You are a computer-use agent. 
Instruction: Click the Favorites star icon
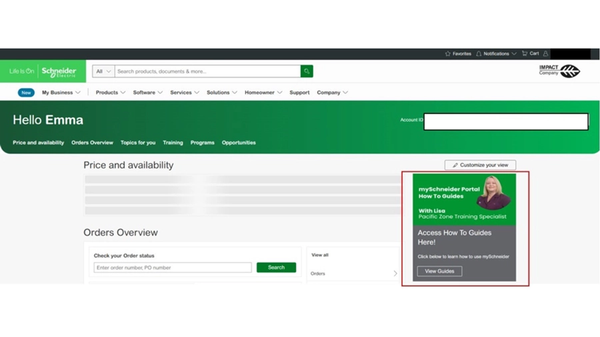(448, 54)
